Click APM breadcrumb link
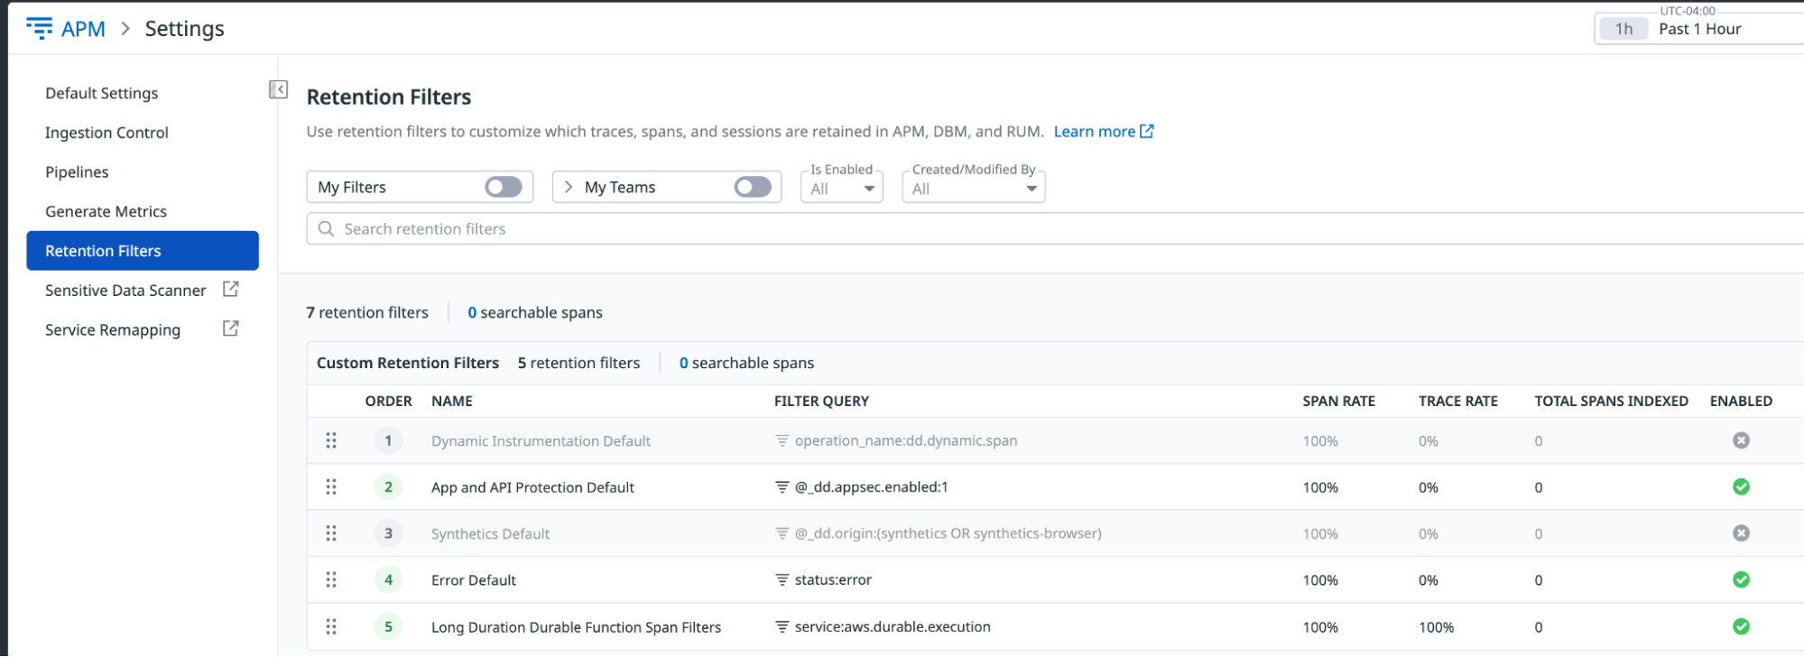Image resolution: width=1804 pixels, height=657 pixels. click(83, 29)
